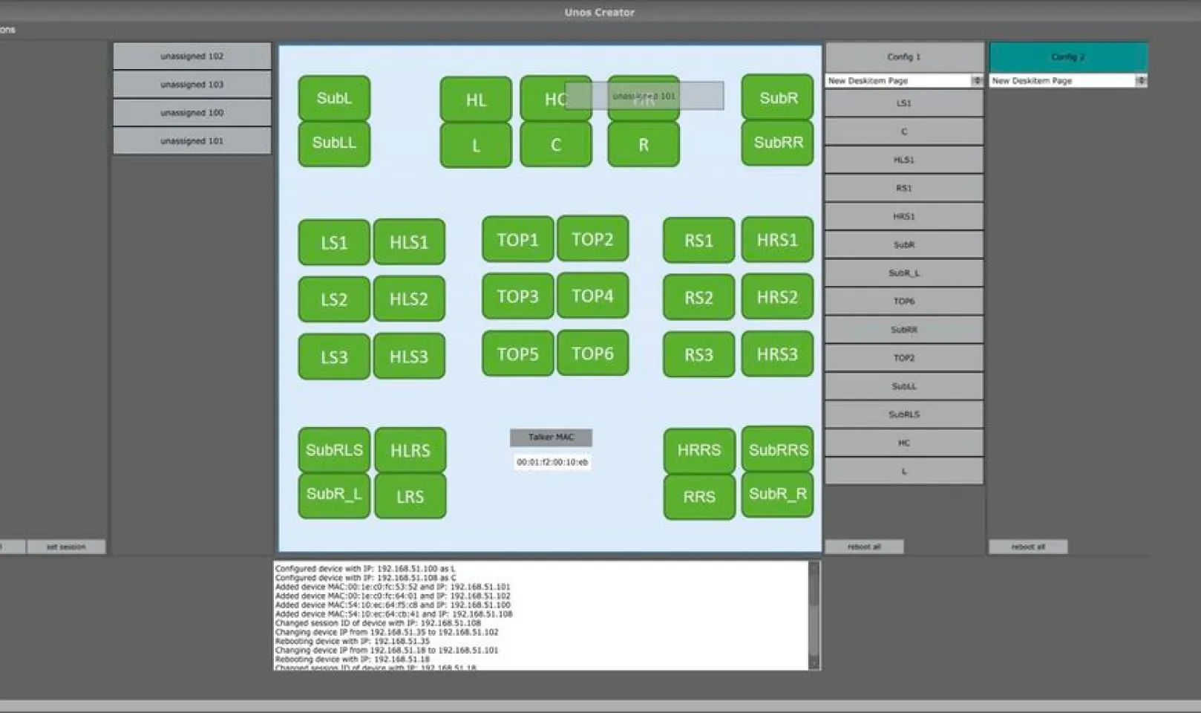1201x713 pixels.
Task: Select the C center speaker block
Action: (x=555, y=145)
